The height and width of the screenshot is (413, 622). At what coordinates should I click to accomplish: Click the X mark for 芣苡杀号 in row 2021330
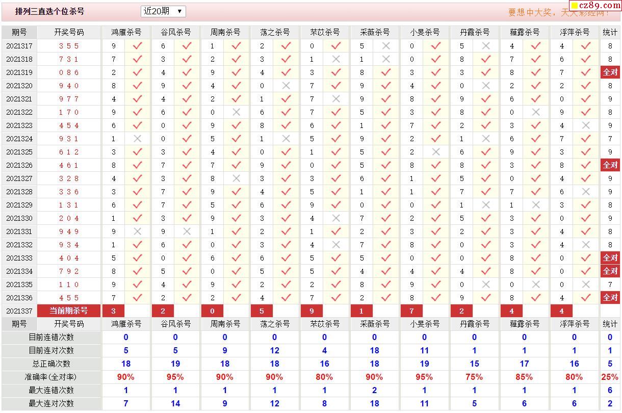pos(335,218)
